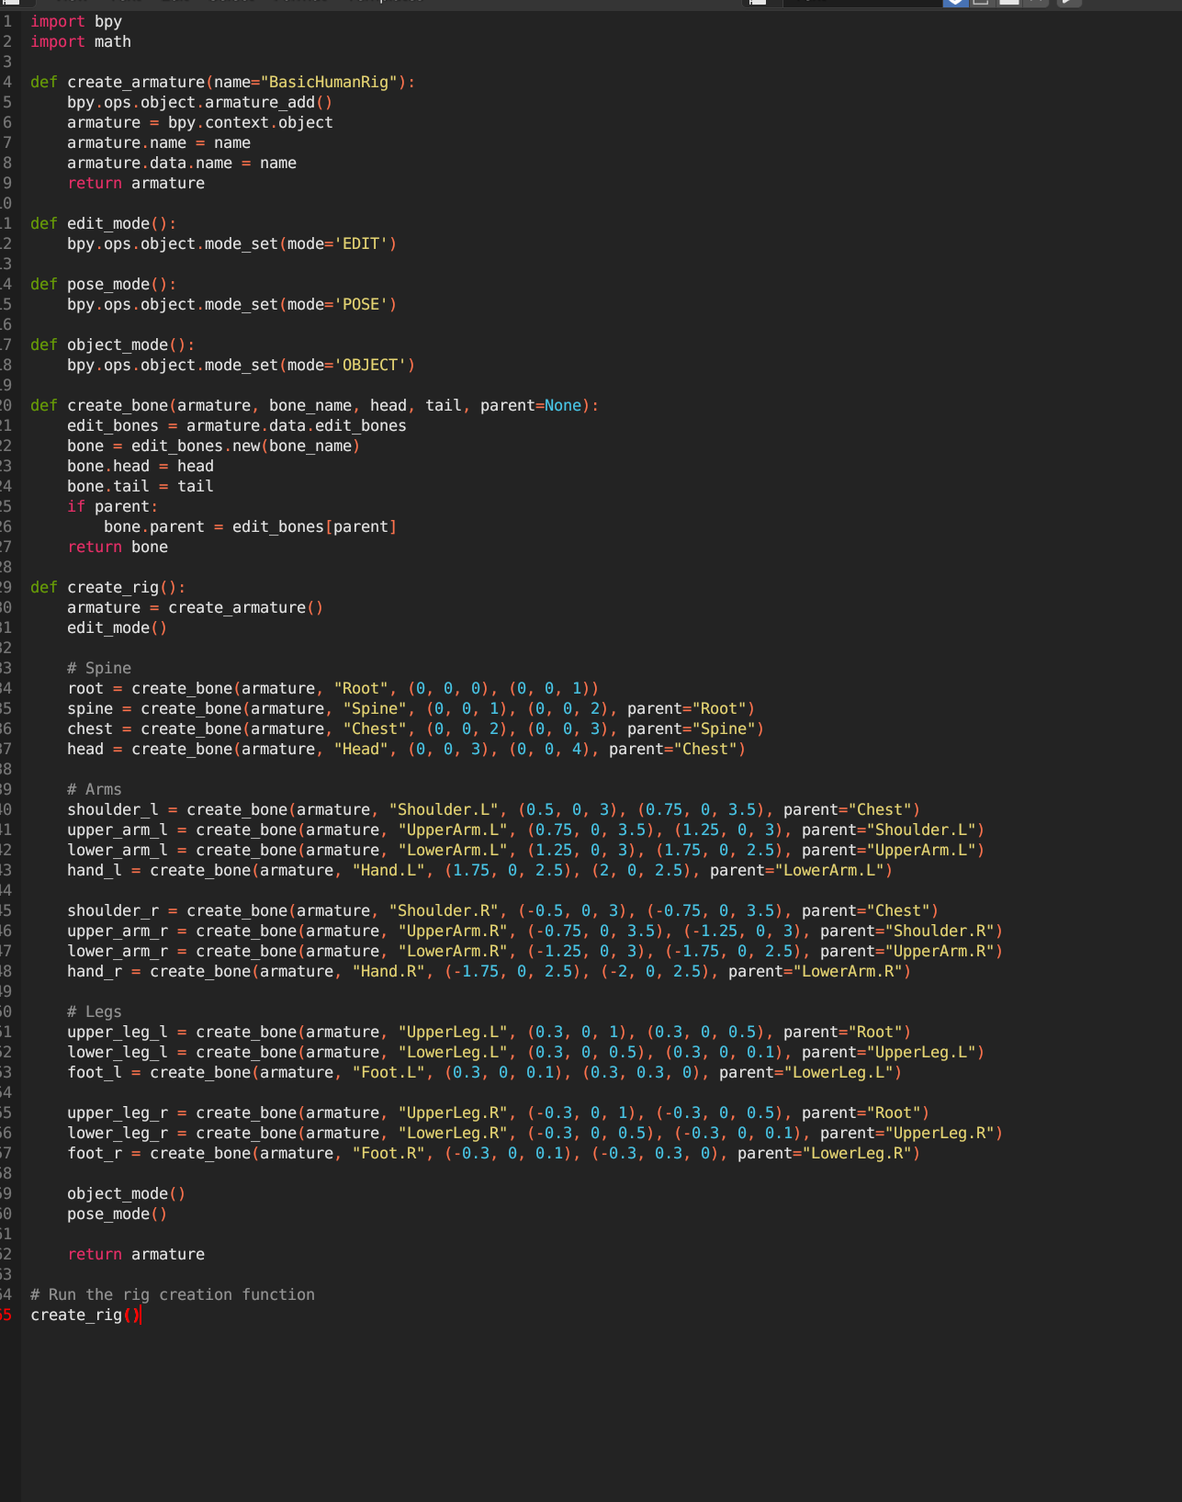1182x1502 pixels.
Task: Click the '# Legs' comment line
Action: [95, 1011]
